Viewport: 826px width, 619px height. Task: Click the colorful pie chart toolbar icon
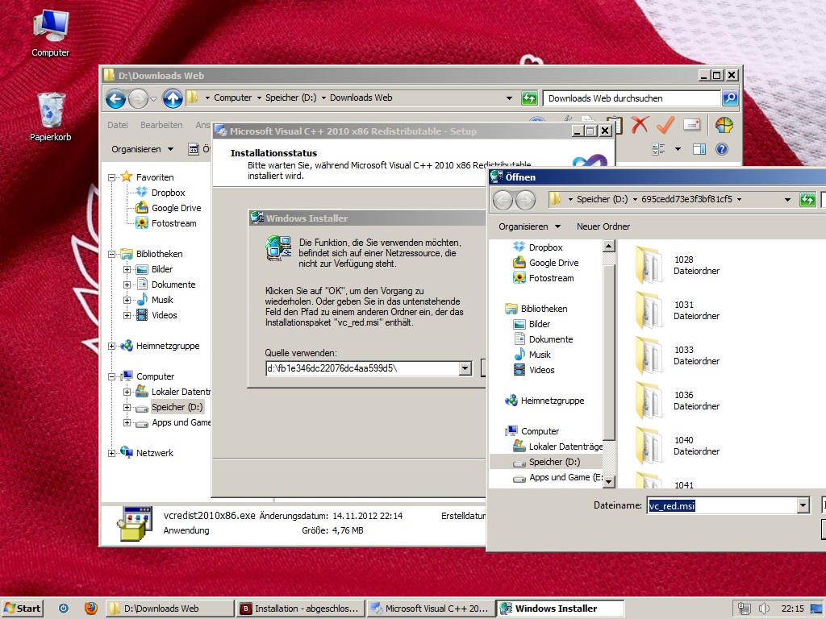(724, 125)
